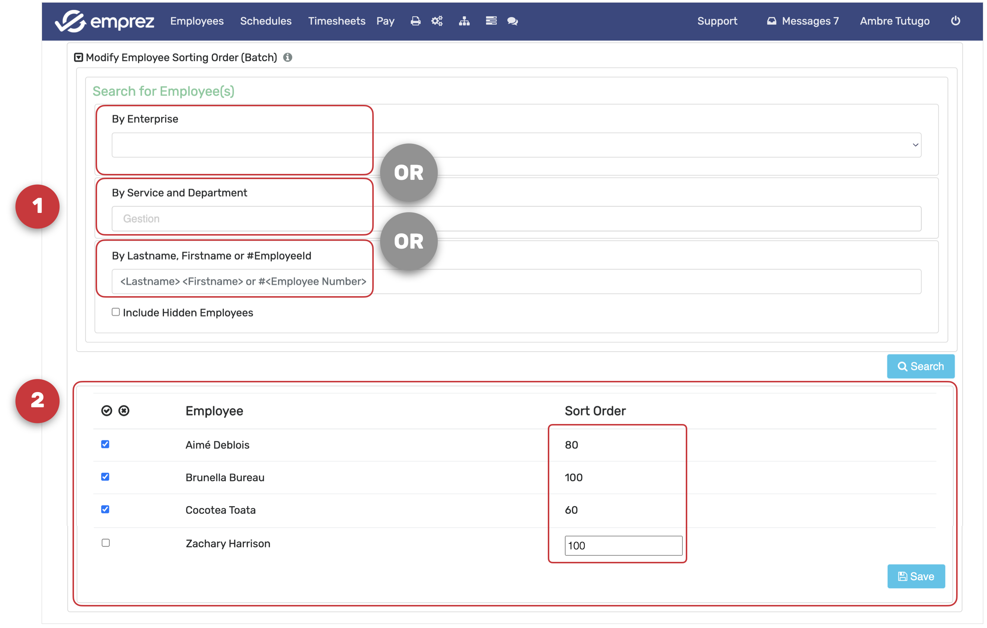Click the info icon beside Batch title
The height and width of the screenshot is (628, 987).
(288, 57)
